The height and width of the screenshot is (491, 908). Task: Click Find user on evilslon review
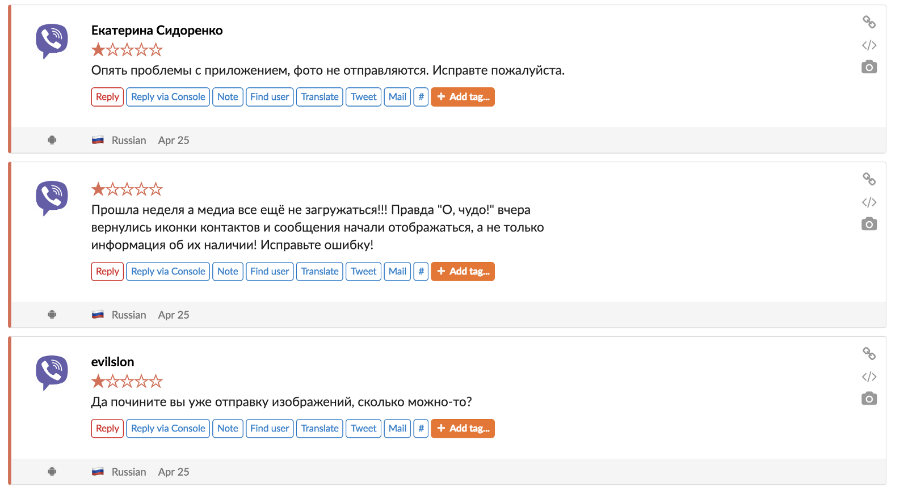pyautogui.click(x=270, y=429)
